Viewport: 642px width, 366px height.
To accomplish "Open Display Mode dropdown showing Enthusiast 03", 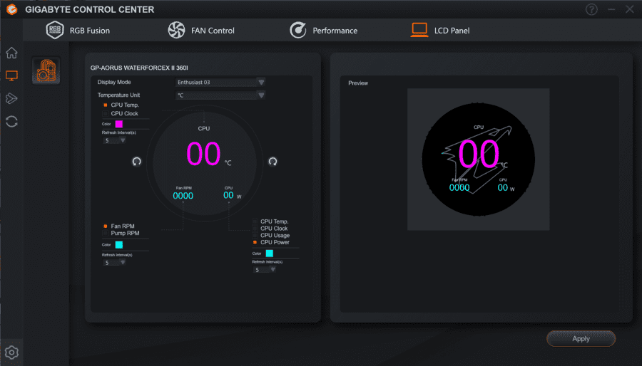I will (220, 82).
